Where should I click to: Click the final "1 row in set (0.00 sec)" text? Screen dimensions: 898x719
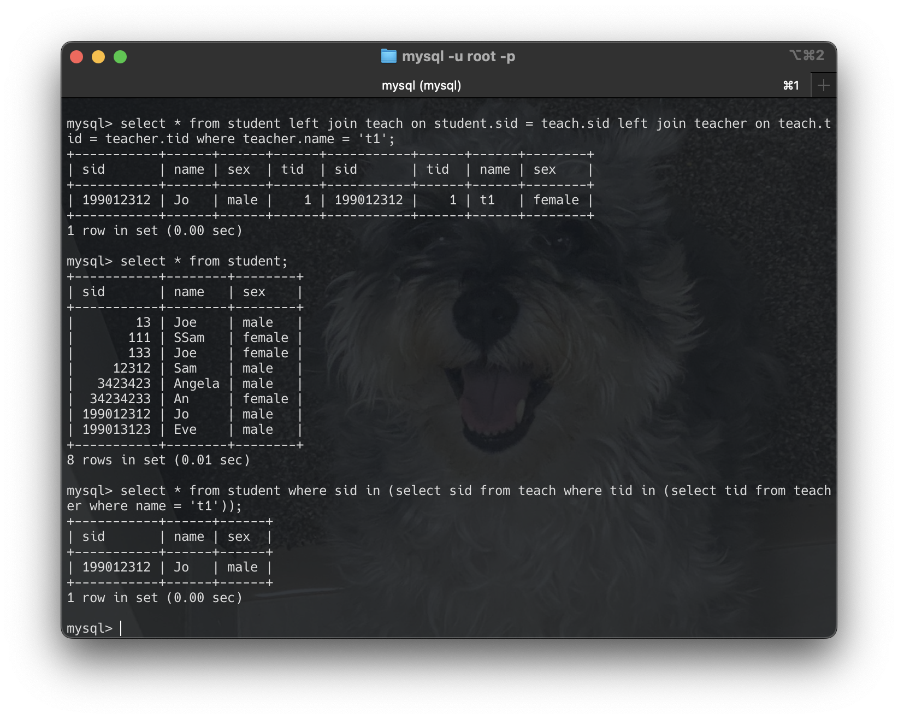click(155, 597)
